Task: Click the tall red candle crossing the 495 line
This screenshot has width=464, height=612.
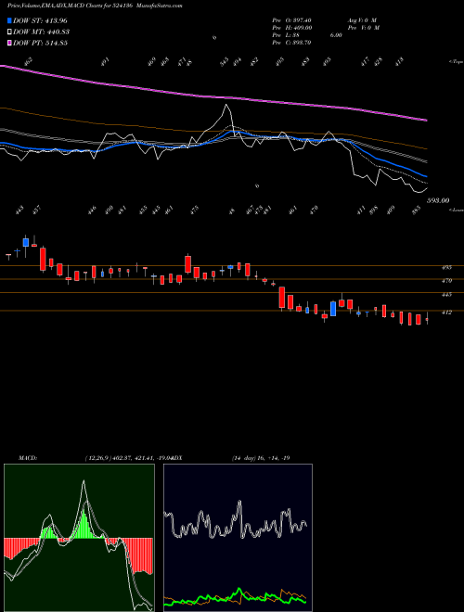Action: 43,258
